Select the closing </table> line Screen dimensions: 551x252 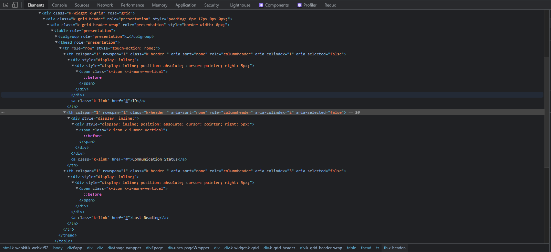63,241
